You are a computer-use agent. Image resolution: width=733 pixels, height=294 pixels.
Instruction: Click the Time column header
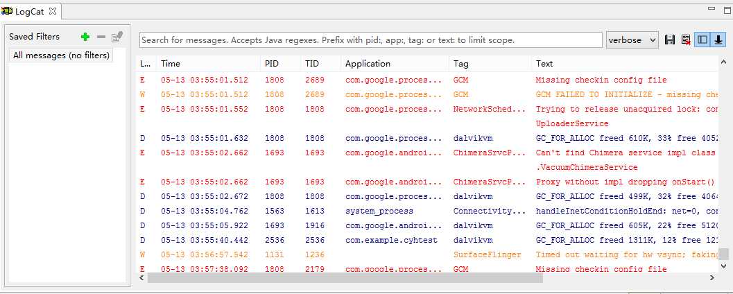click(x=209, y=64)
